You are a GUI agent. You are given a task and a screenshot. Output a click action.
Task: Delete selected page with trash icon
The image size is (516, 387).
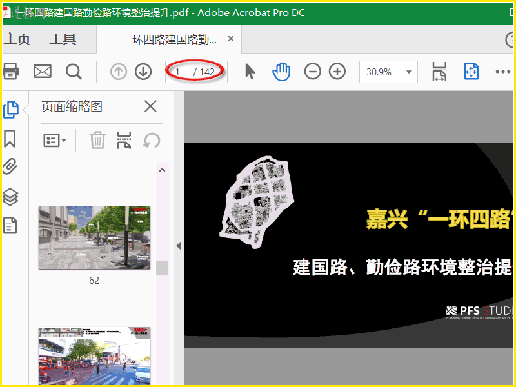coord(98,140)
